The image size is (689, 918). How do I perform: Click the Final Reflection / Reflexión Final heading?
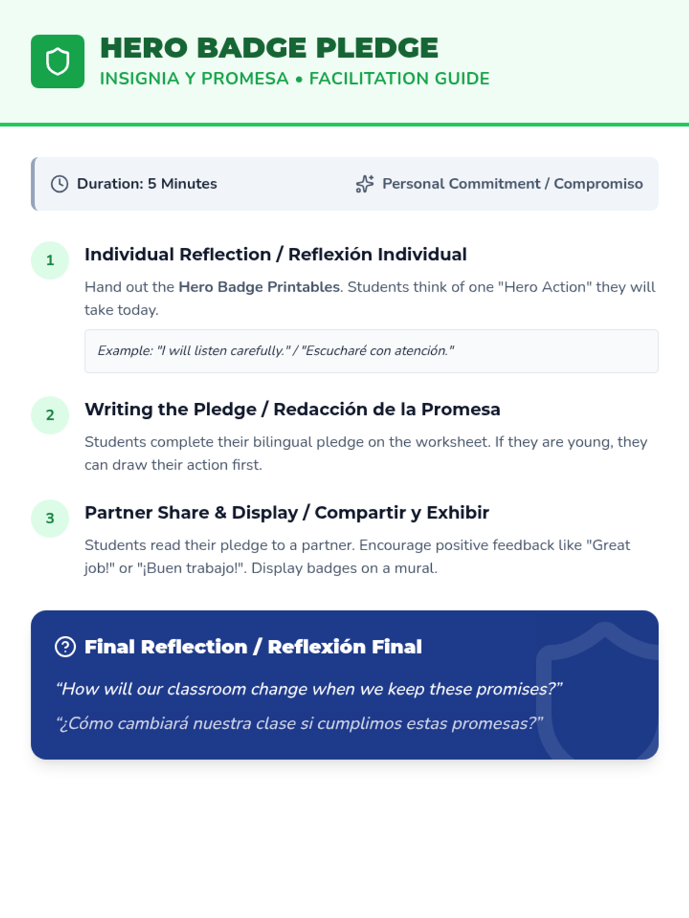pyautogui.click(x=253, y=647)
